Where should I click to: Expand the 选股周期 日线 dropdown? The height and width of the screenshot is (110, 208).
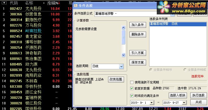pos(121,66)
